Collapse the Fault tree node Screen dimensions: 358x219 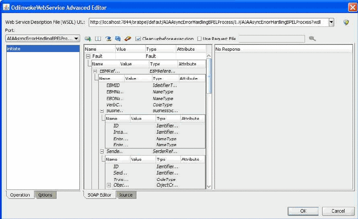(88, 56)
